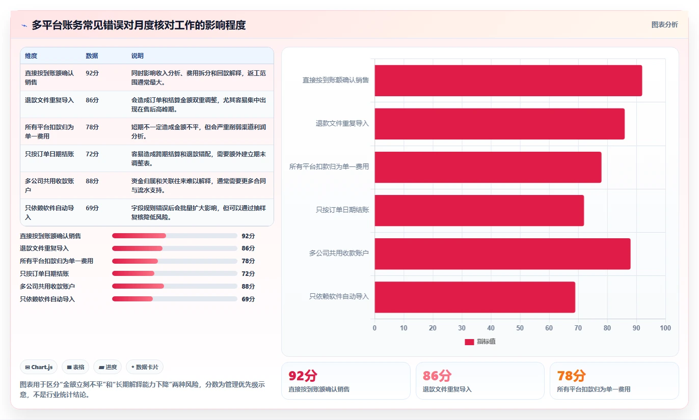This screenshot has height=420, width=699.
Task: Click the progress bar for 多公司共用收款账户
Action: click(x=175, y=287)
